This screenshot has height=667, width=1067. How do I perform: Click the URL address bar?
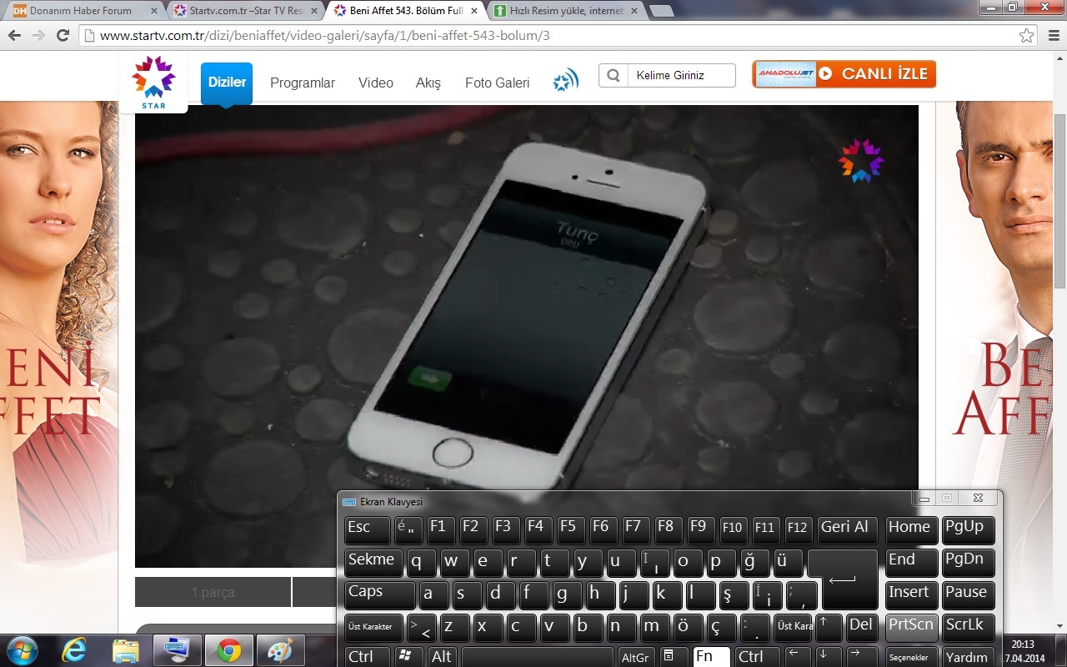click(x=559, y=36)
